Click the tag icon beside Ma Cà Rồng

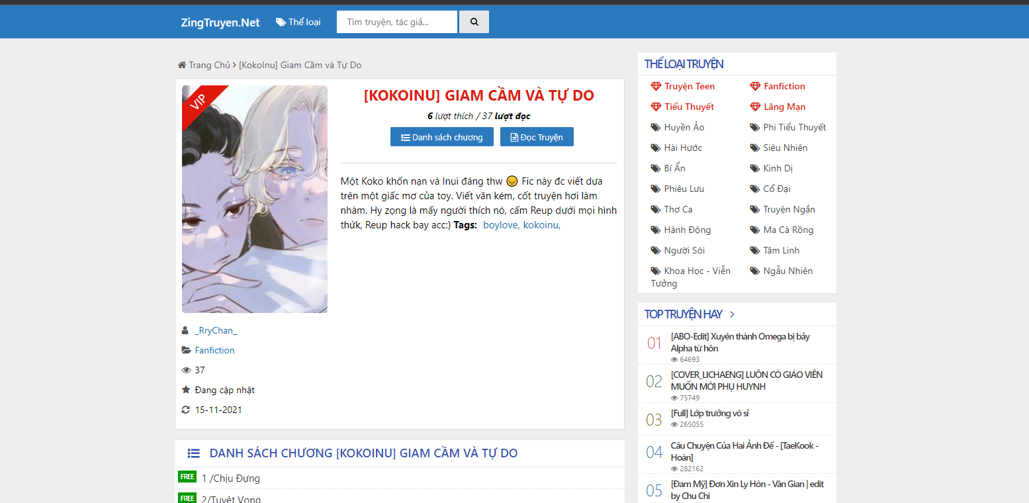click(755, 230)
